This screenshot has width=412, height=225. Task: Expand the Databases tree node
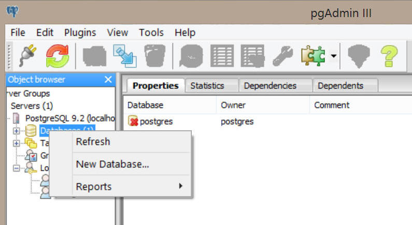pyautogui.click(x=16, y=130)
